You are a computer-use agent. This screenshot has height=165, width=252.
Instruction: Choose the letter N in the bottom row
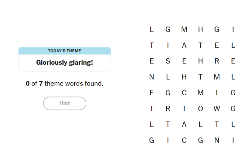click(x=217, y=140)
